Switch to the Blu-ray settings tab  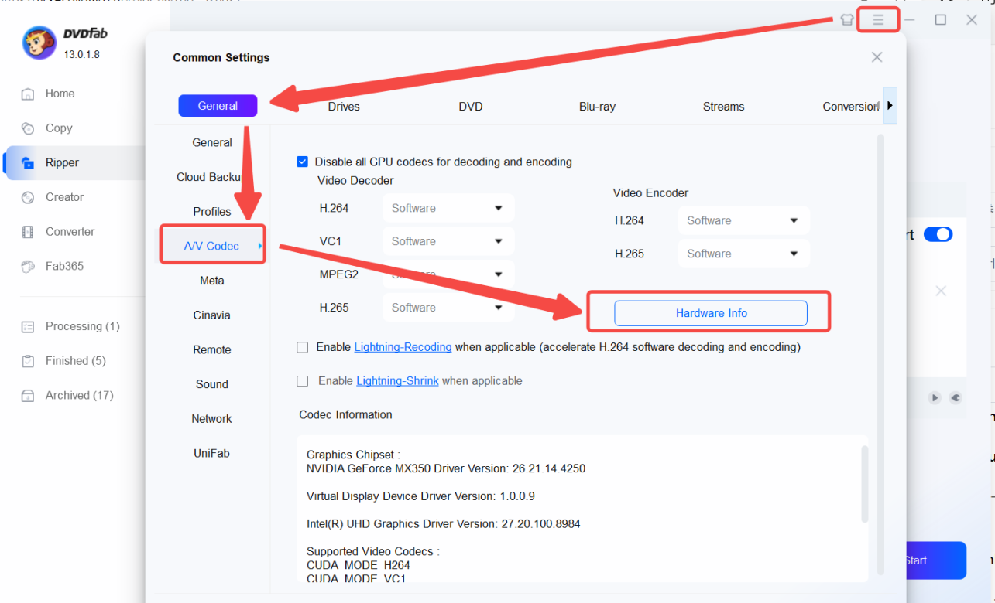tap(597, 107)
